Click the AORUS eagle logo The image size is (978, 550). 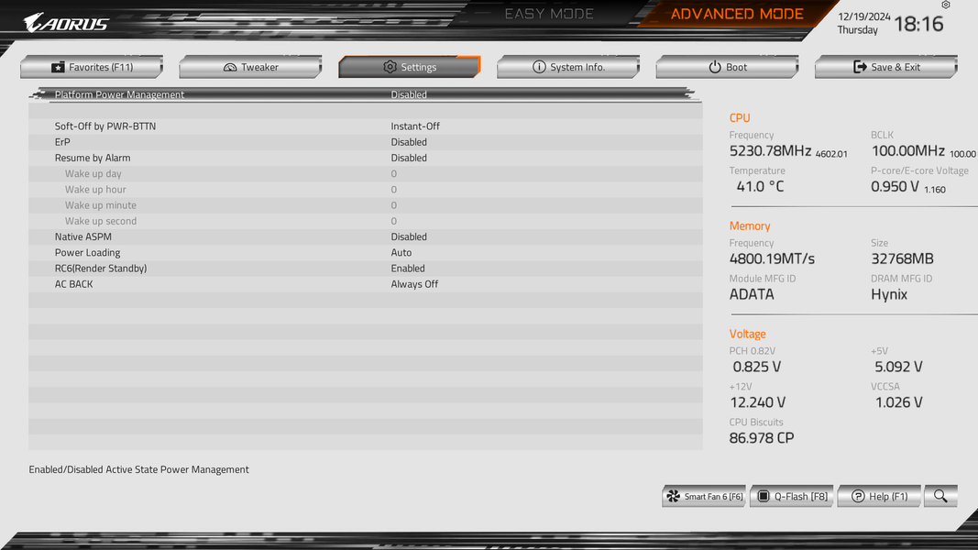point(66,23)
